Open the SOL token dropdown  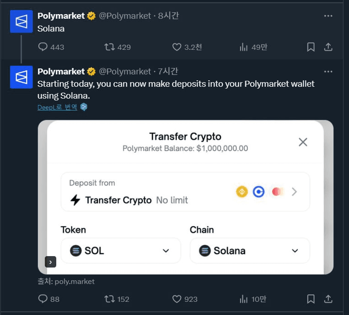click(121, 251)
